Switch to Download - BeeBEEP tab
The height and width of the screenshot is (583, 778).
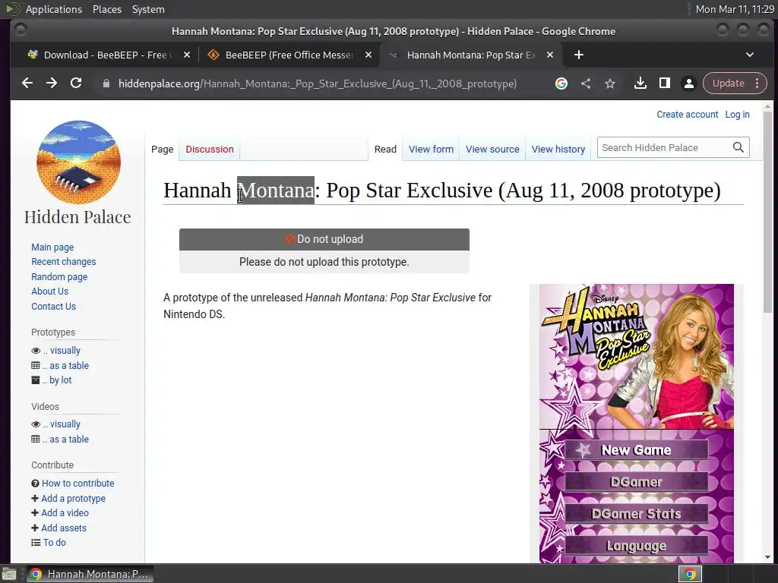[x=105, y=55]
